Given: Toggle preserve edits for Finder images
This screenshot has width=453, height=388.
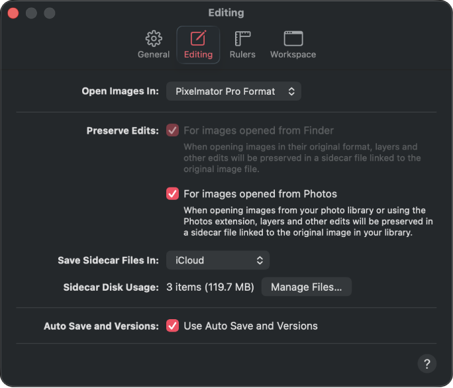Looking at the screenshot, I should pyautogui.click(x=172, y=130).
